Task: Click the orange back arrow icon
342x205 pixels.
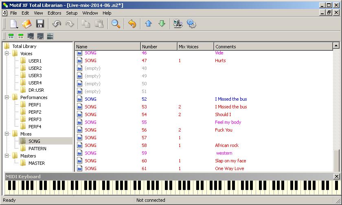Action: click(132, 24)
